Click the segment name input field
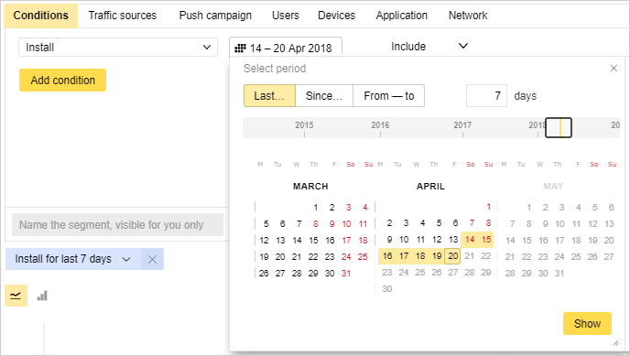 [x=117, y=225]
